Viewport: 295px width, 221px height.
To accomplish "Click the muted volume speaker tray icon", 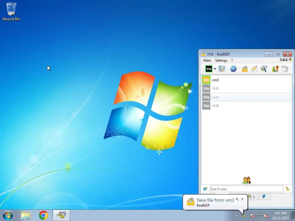I will (x=266, y=216).
